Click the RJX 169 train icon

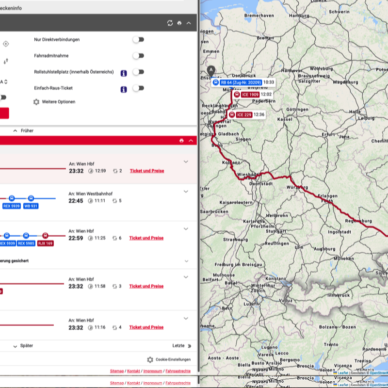tap(45, 236)
